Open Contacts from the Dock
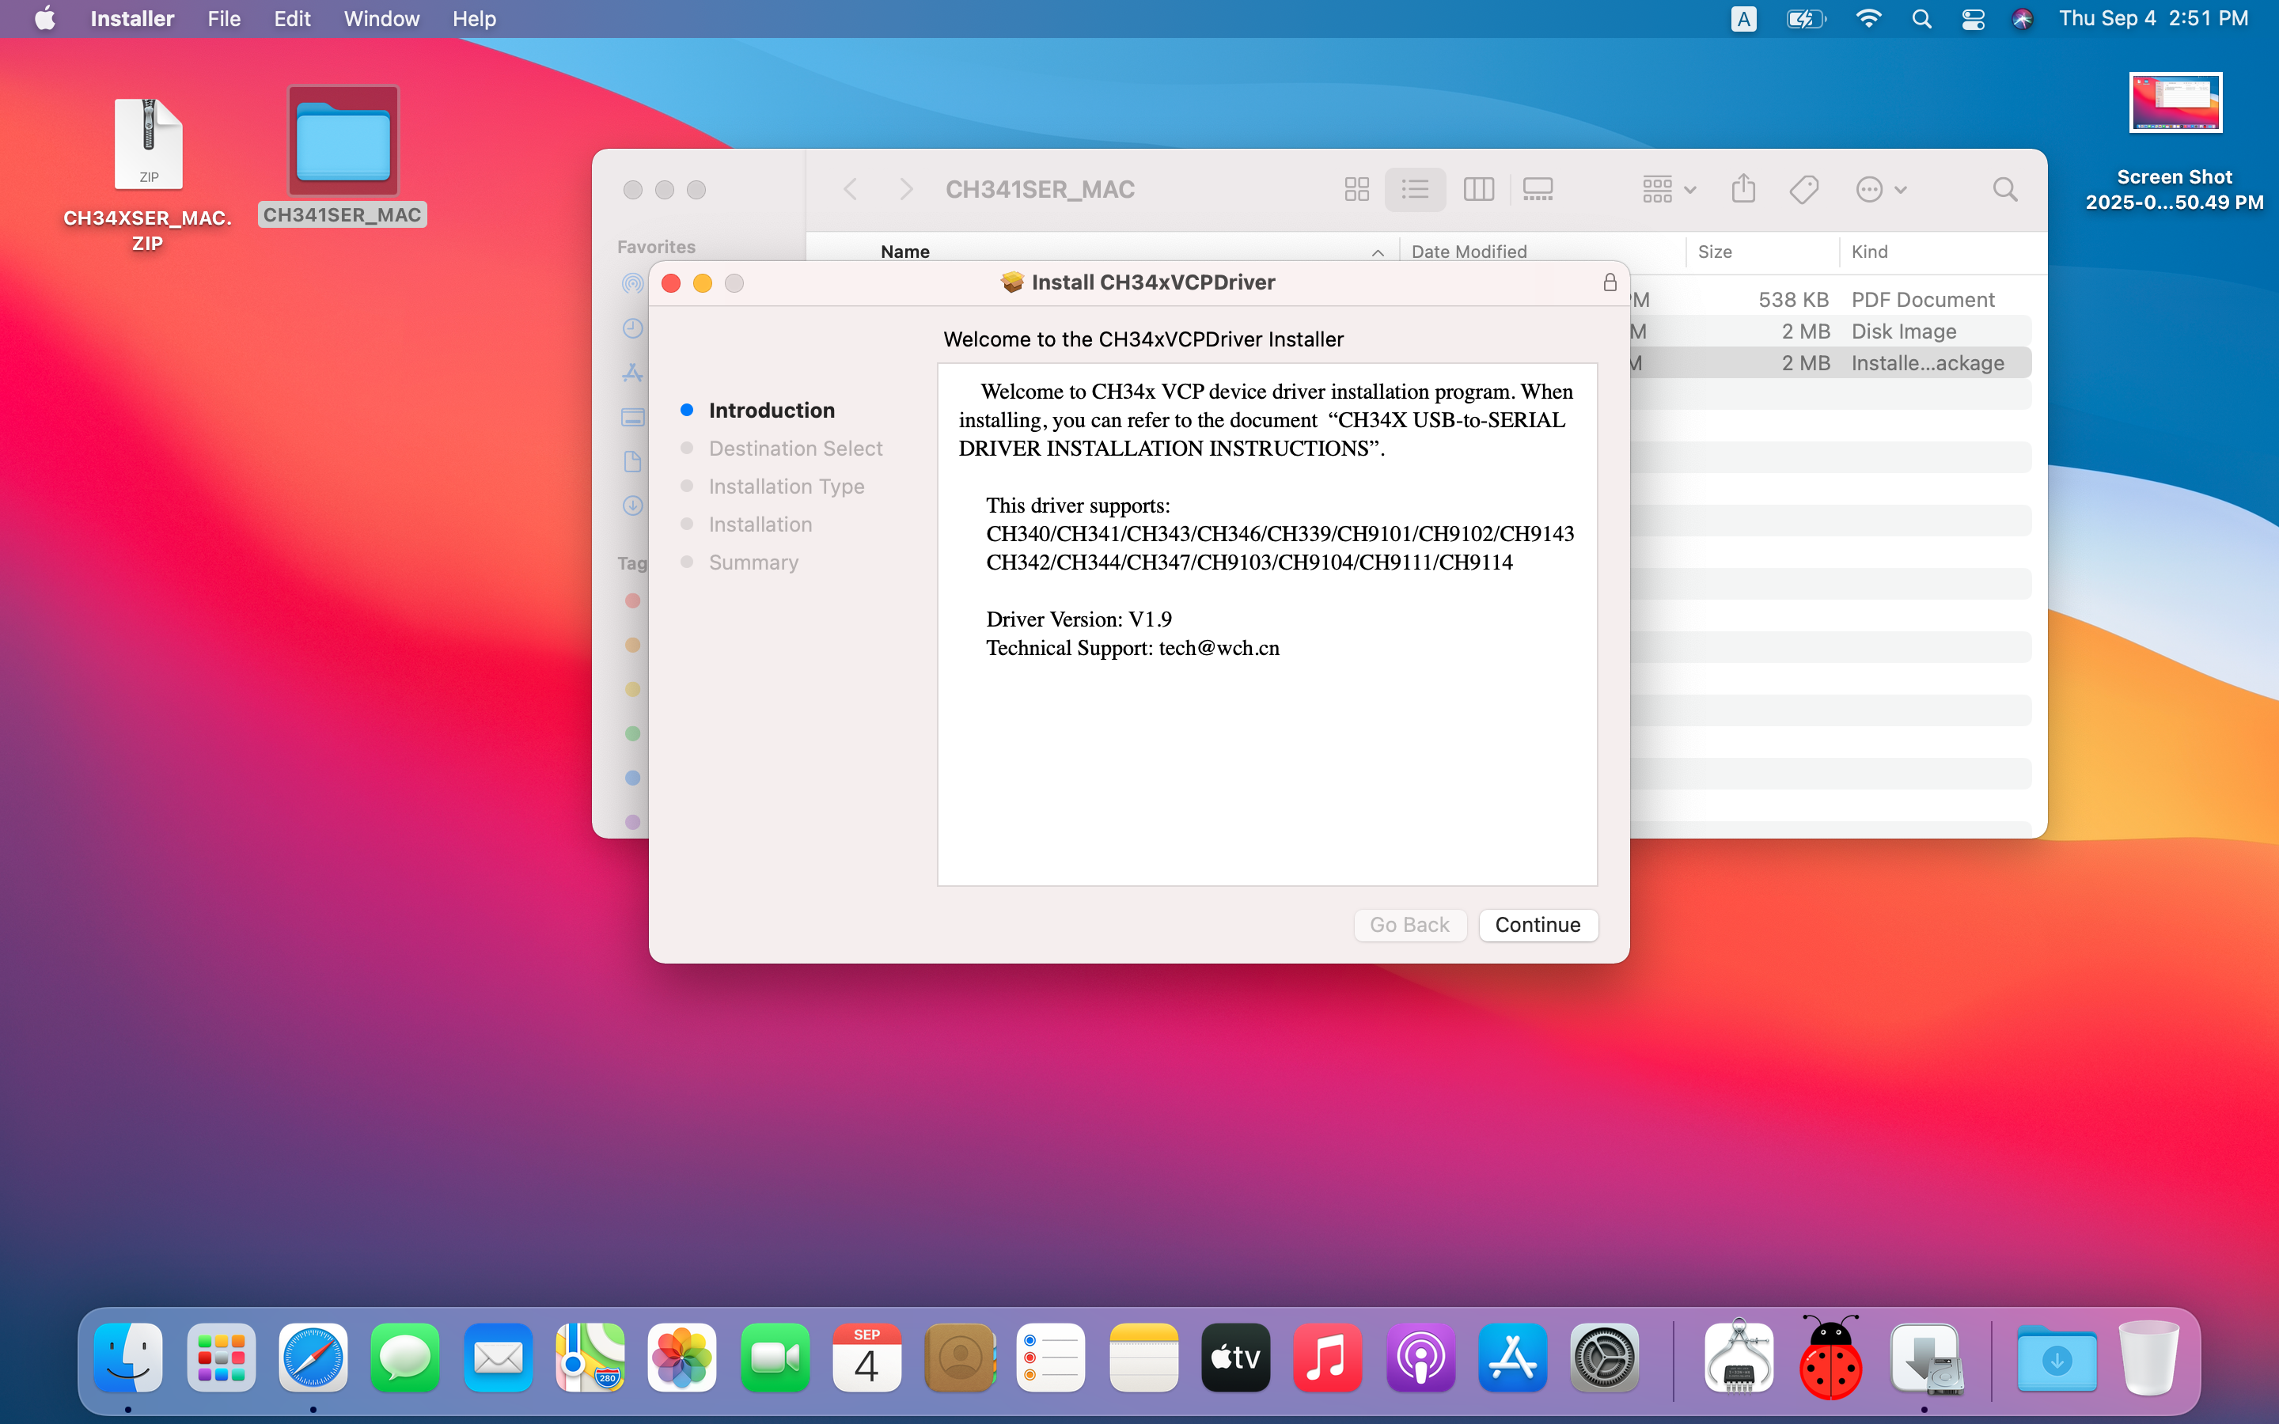Screen dimensions: 2279x1424 (959, 1357)
